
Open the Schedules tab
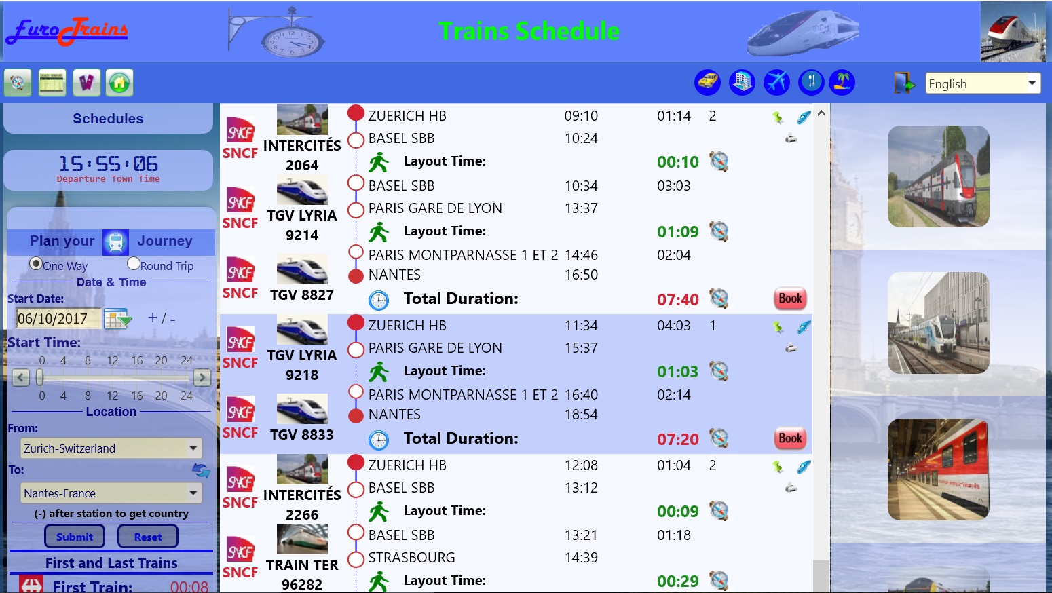point(109,119)
